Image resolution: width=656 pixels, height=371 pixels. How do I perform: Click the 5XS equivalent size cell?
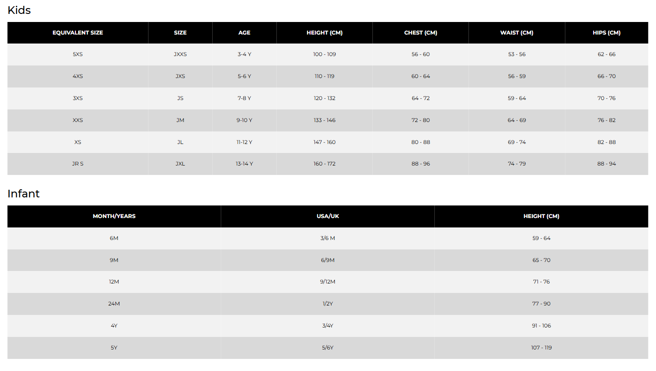(x=78, y=54)
